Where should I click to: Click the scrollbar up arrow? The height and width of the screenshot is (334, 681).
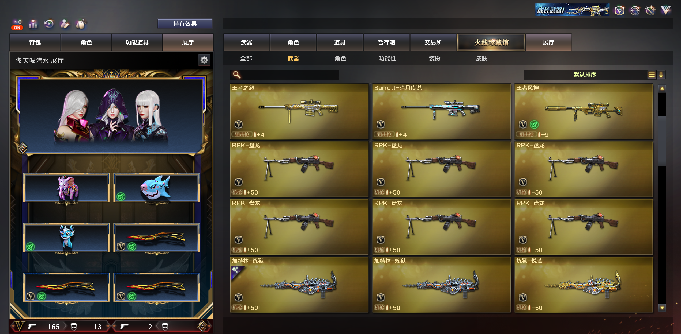[662, 88]
